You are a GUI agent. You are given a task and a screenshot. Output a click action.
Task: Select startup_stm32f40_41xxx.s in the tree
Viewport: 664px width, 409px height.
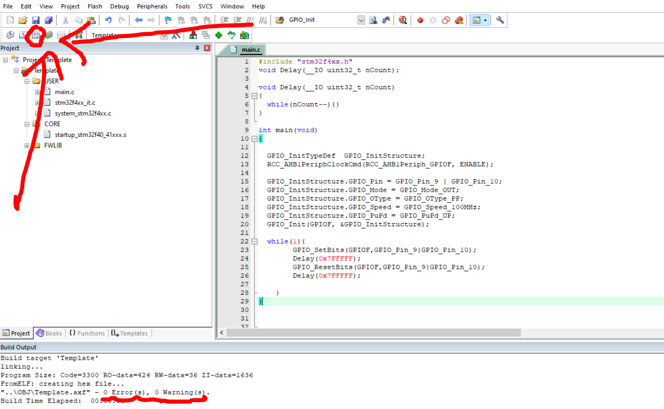90,135
